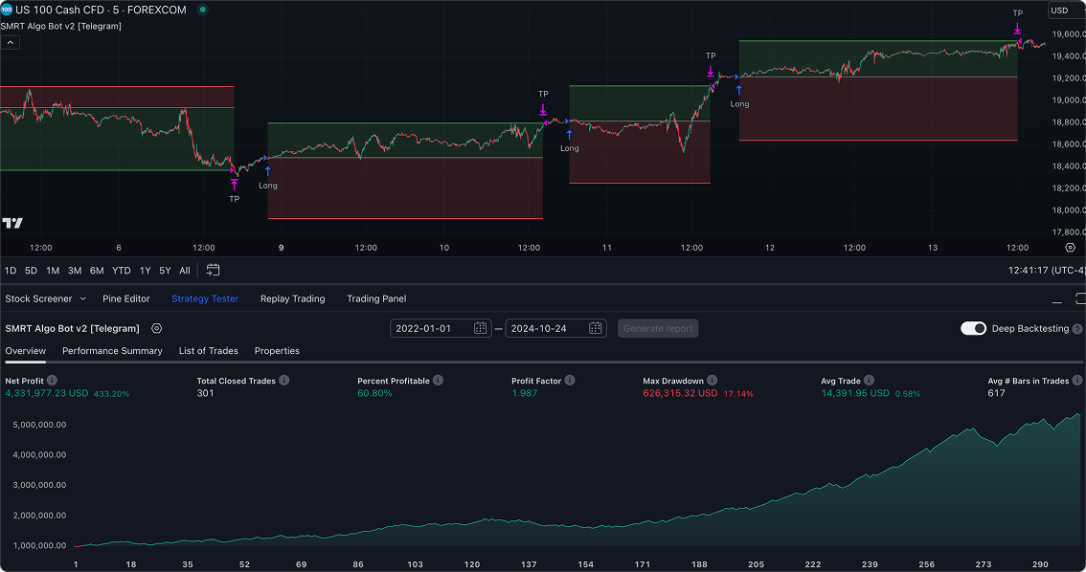1086x572 pixels.
Task: Minimize the strategy tester panel
Action: click(x=1057, y=299)
